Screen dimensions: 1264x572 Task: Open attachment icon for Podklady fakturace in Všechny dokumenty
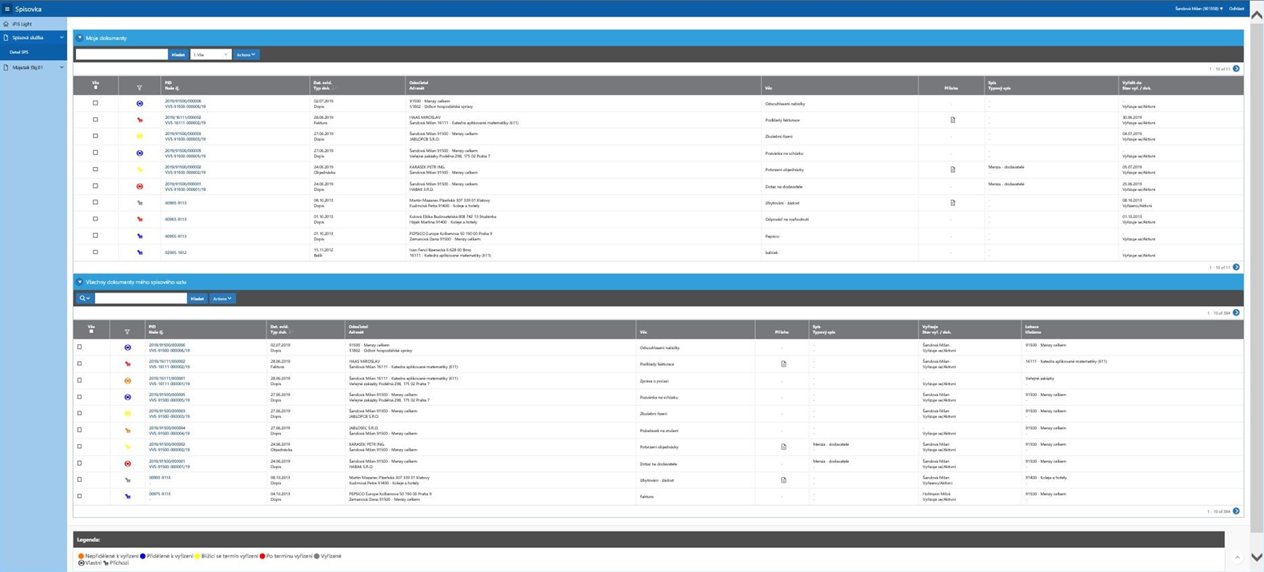pos(783,364)
